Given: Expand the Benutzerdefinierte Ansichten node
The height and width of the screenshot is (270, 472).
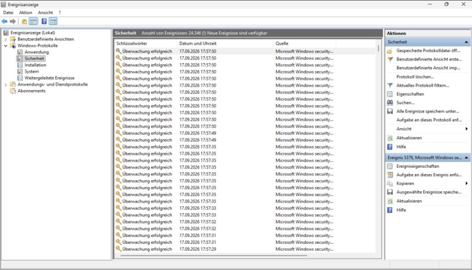Looking at the screenshot, I should [x=6, y=40].
